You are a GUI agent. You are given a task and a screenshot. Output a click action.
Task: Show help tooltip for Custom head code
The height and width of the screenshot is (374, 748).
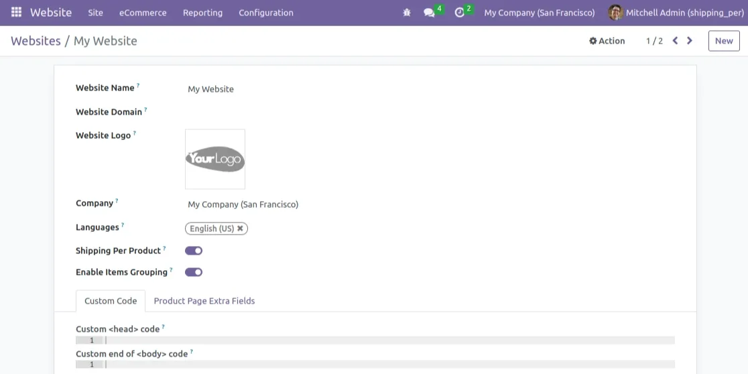coord(163,326)
